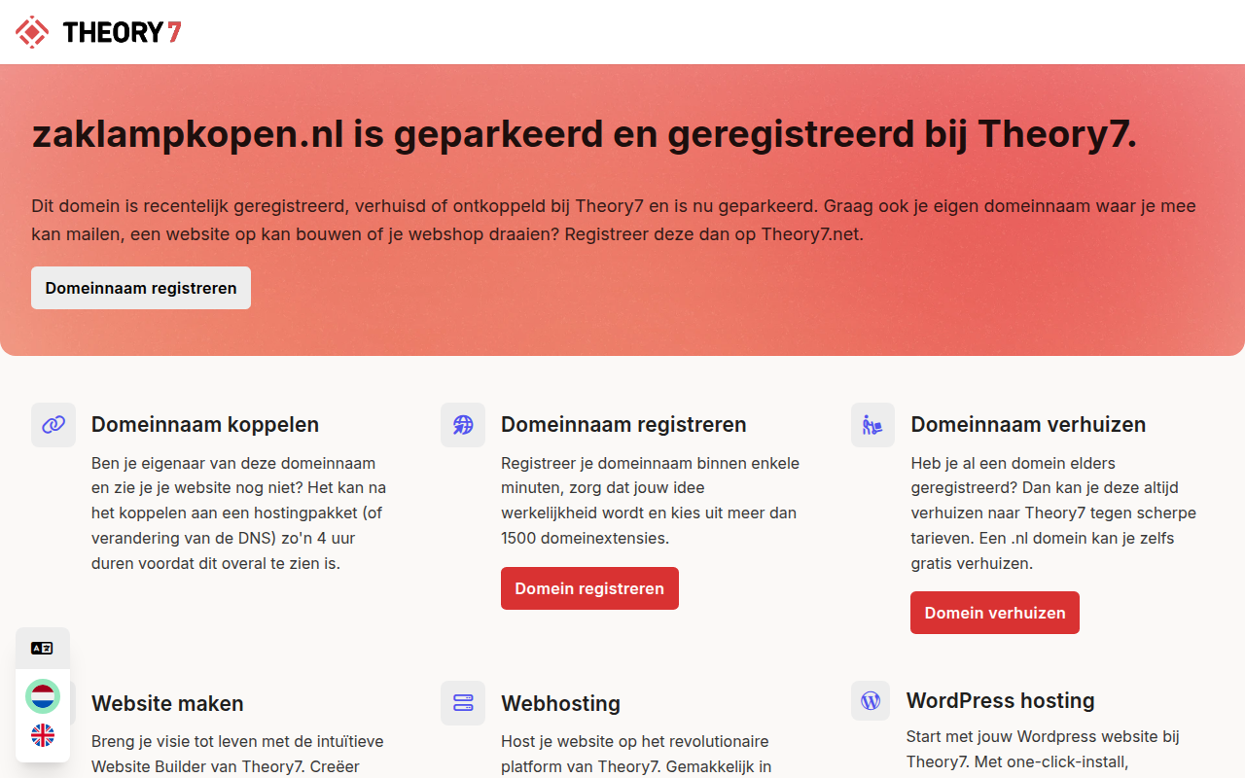Click the THEORY7 wordmark in header

pos(123,33)
